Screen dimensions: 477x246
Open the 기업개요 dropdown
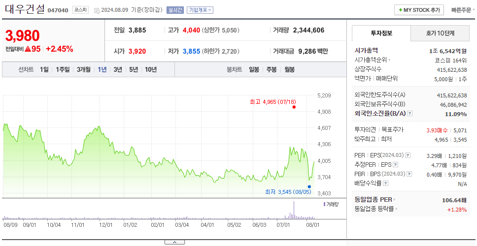pyautogui.click(x=200, y=10)
